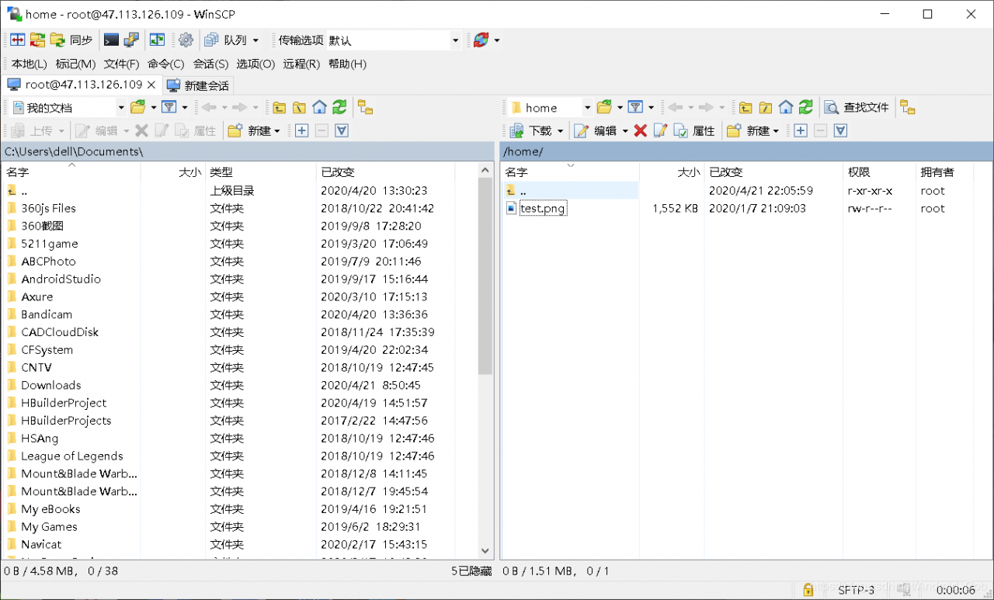The width and height of the screenshot is (994, 600).
Task: Click local panel Open Directory folder icon
Action: pos(138,107)
